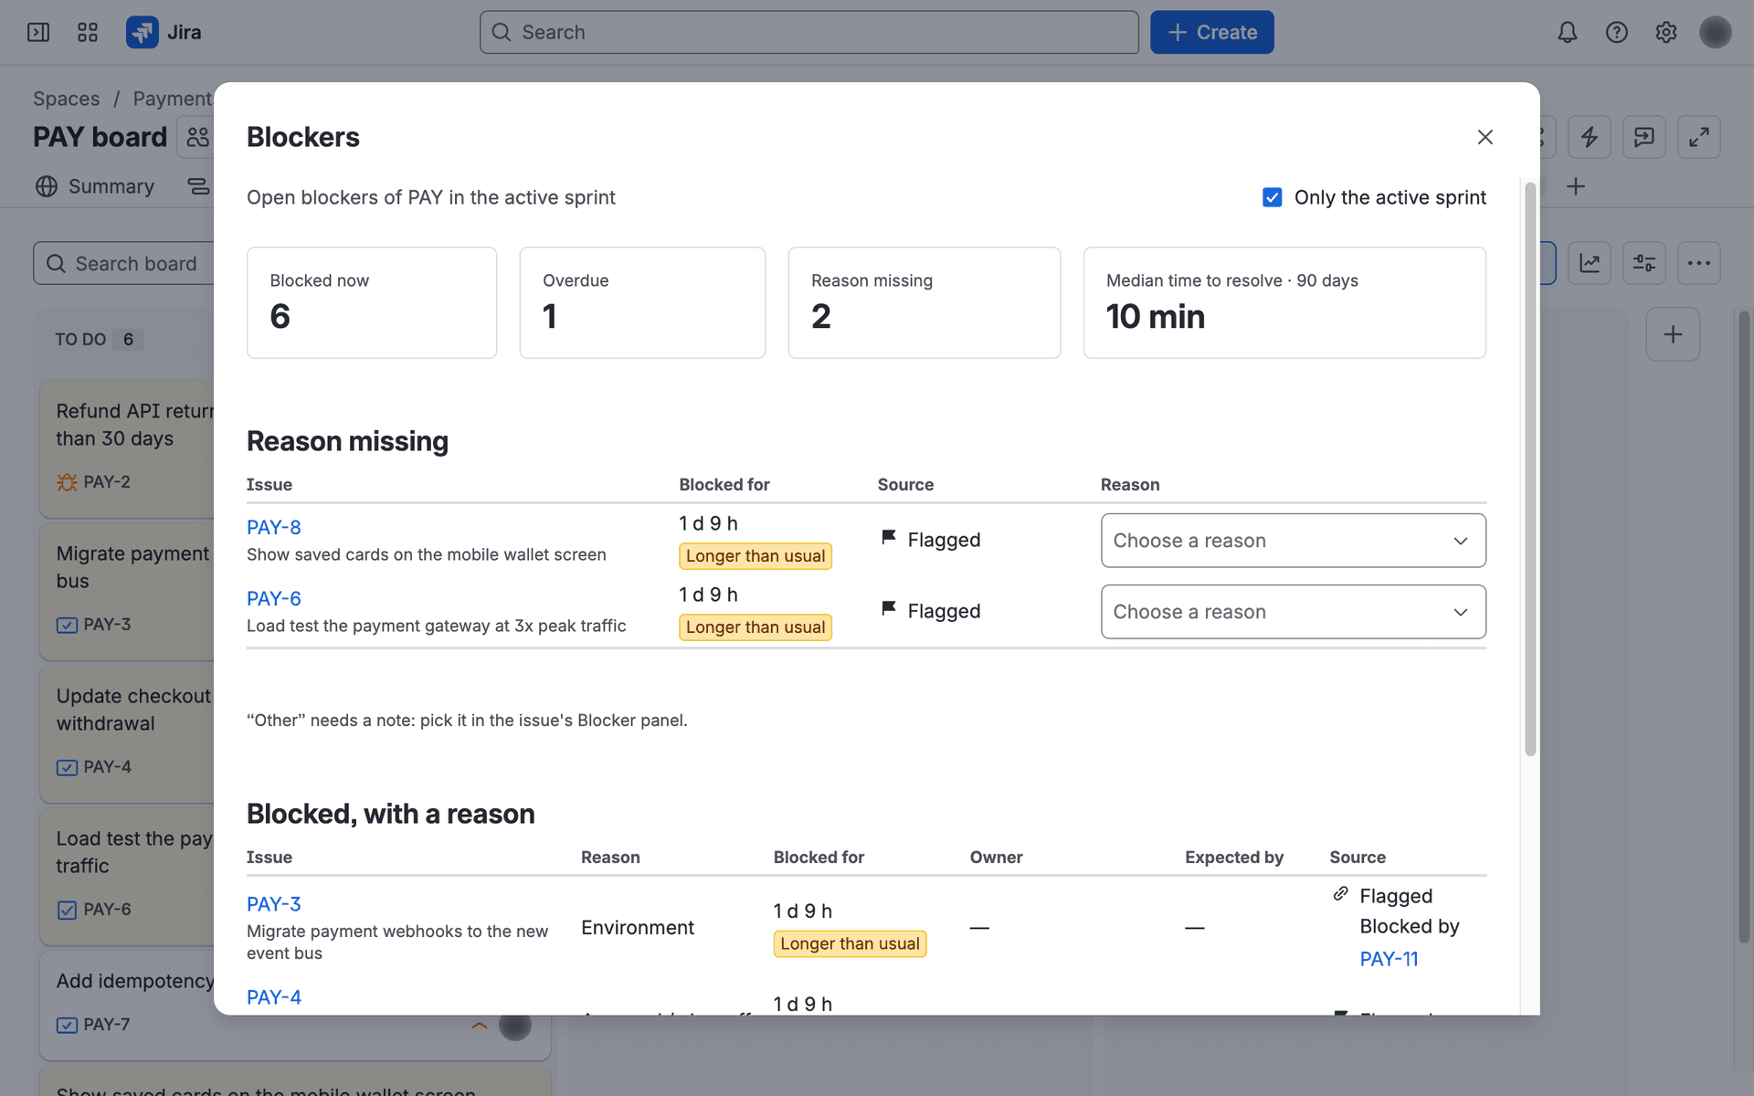The height and width of the screenshot is (1096, 1754).
Task: Click the Environment reason for PAY-3
Action: [x=638, y=928]
